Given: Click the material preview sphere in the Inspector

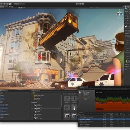Looking at the screenshot, I should tap(126, 27).
